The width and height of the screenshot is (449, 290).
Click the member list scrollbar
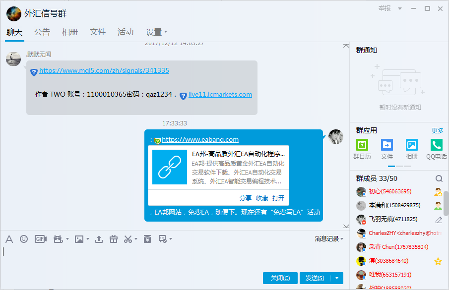pos(446,203)
